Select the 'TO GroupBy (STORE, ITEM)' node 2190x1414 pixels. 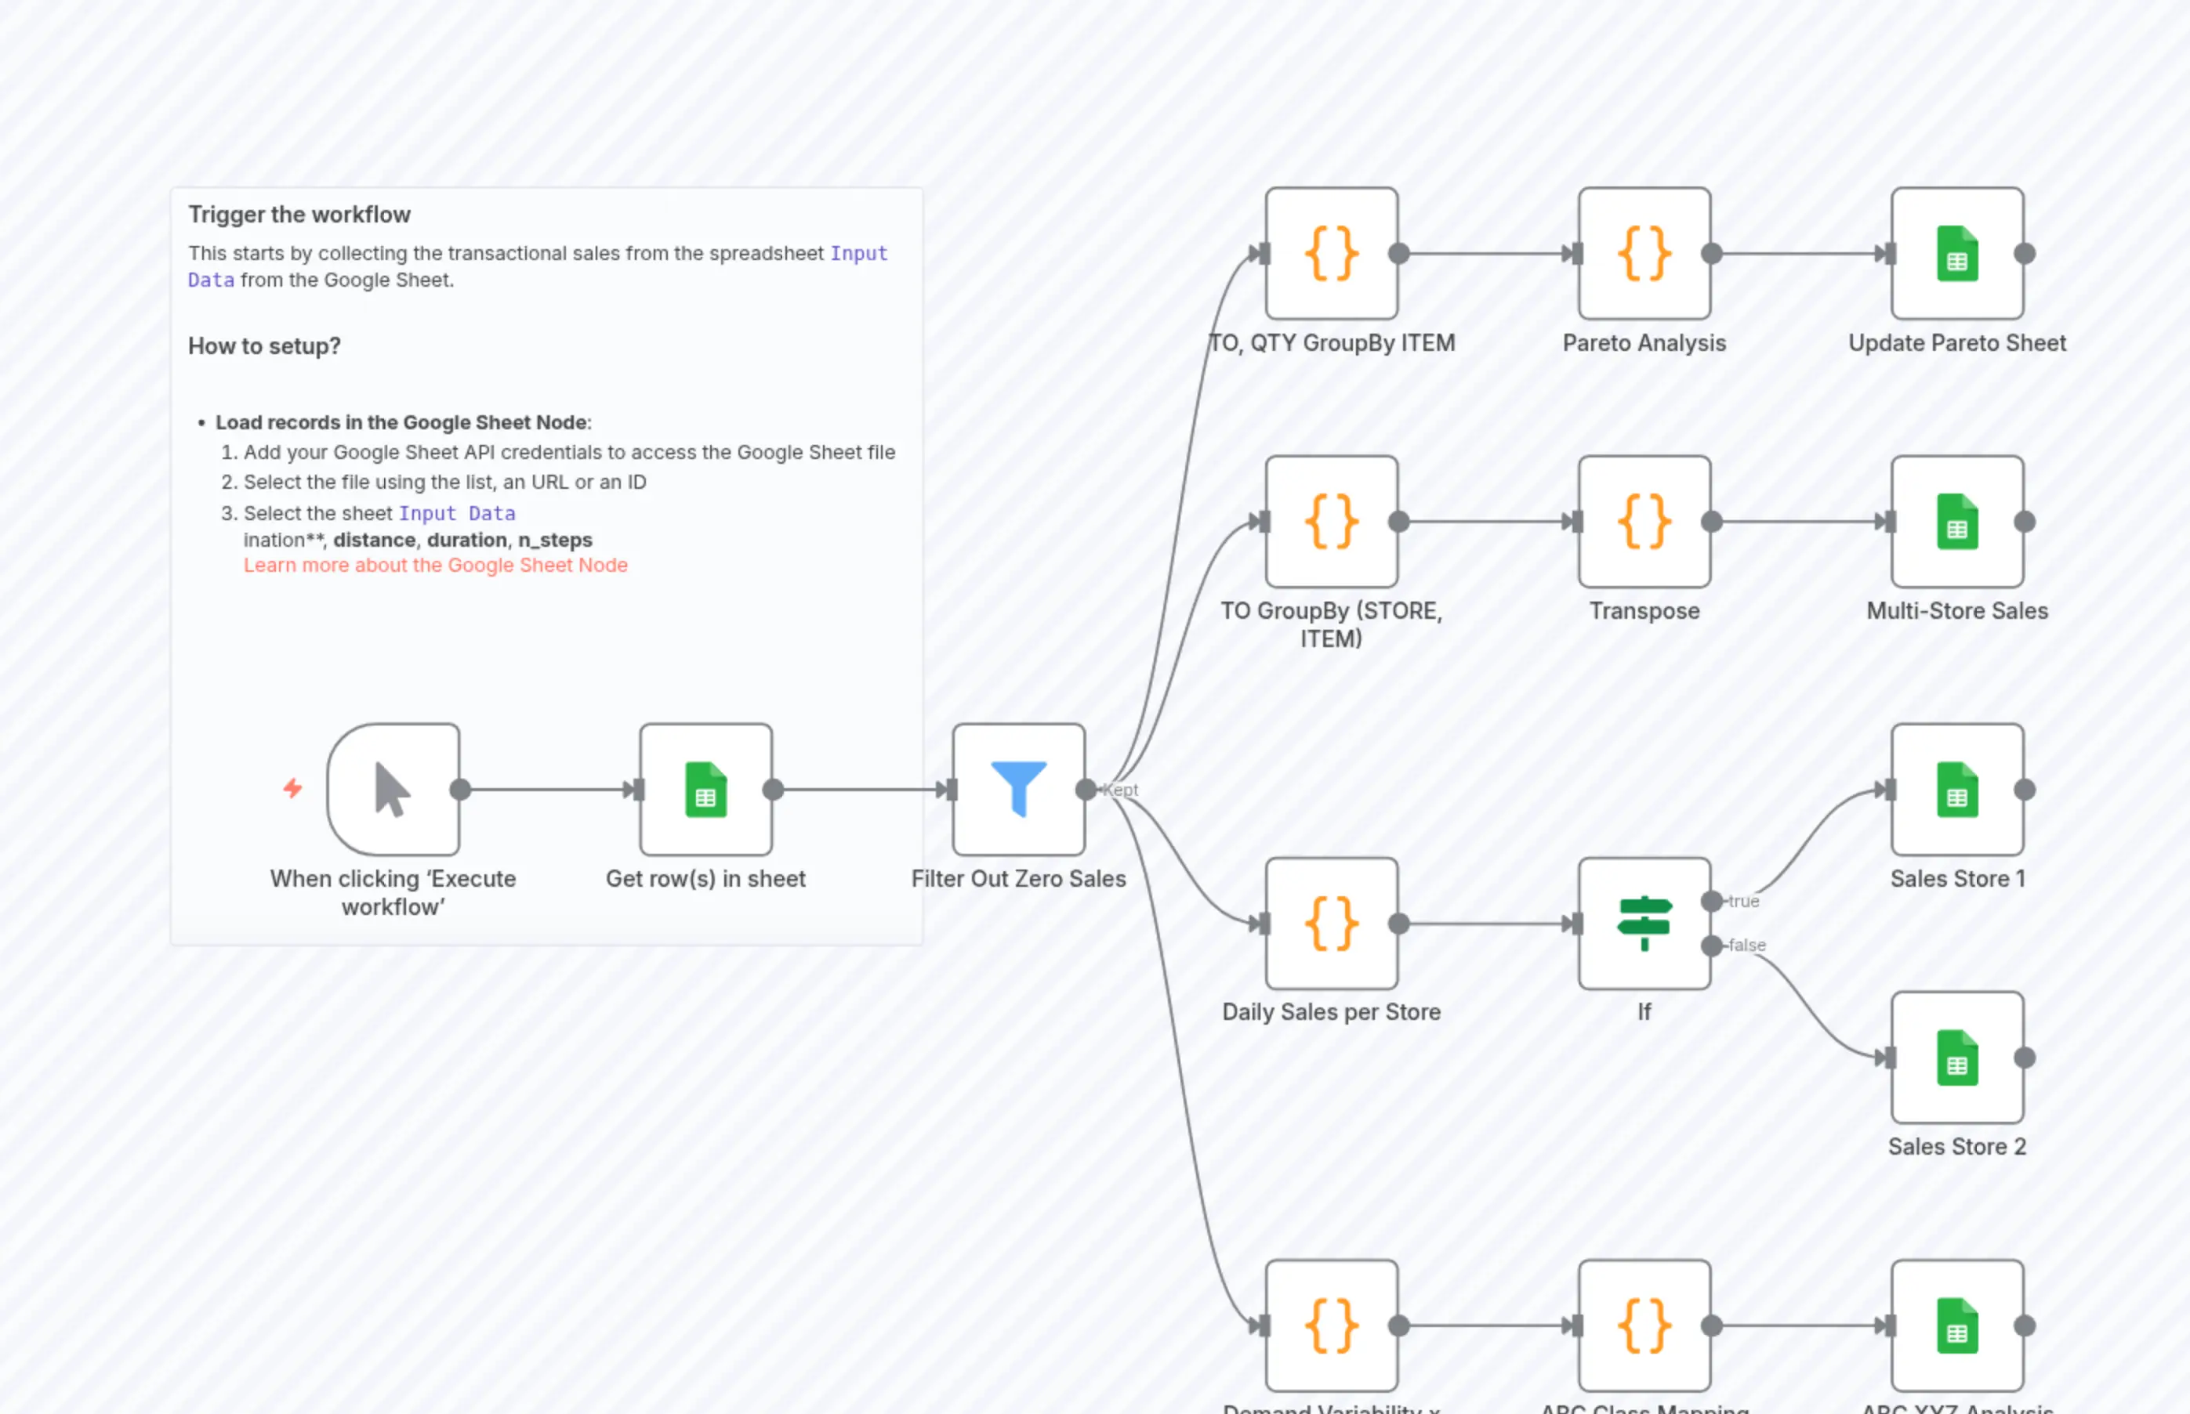(x=1332, y=523)
